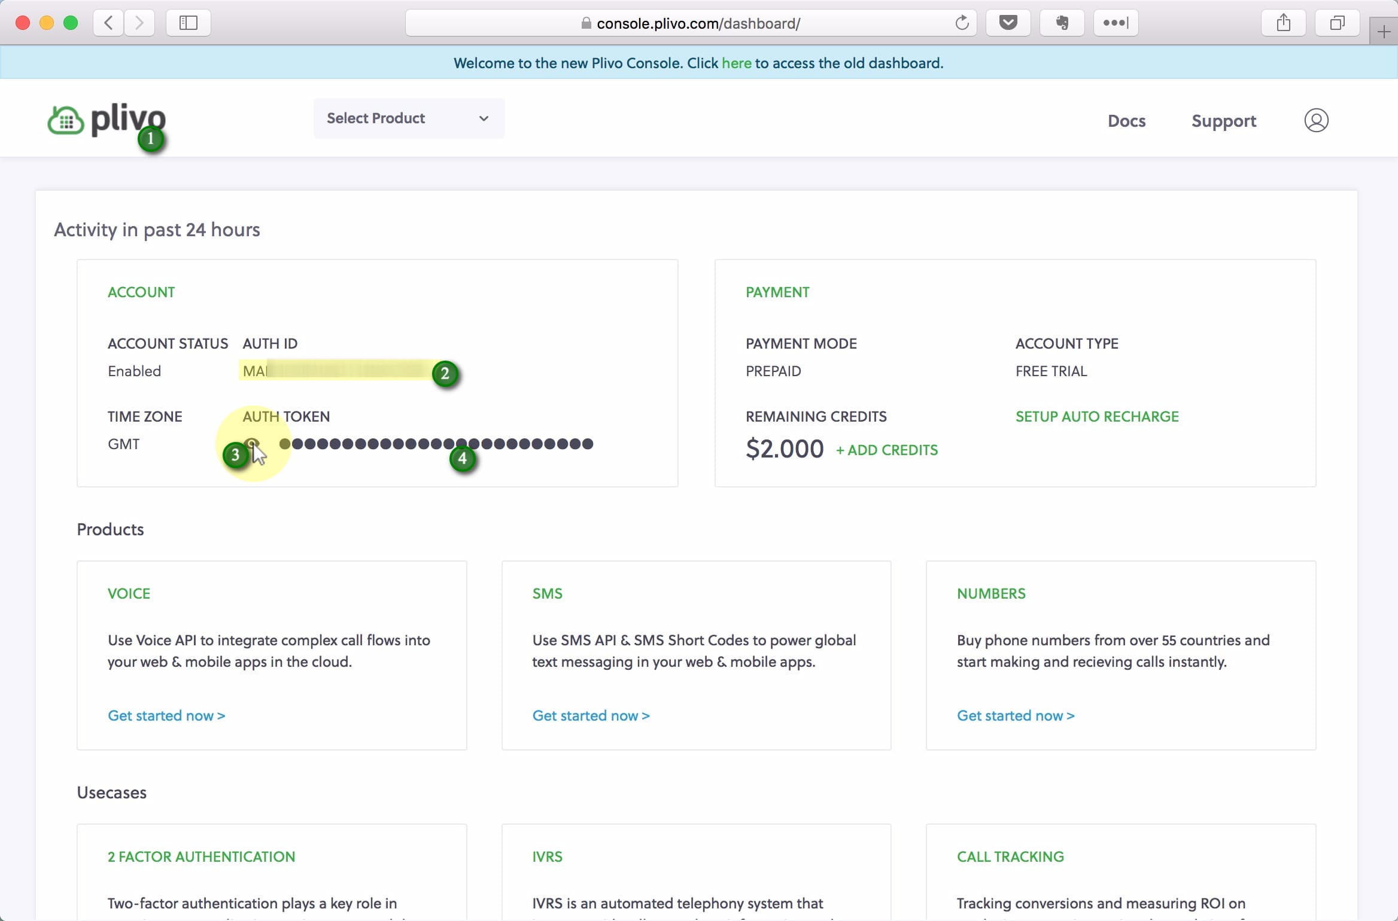Add a new tab with plus button
1398x921 pixels.
pyautogui.click(x=1384, y=32)
